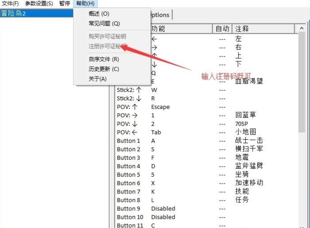This screenshot has width=310, height=228.
Task: Sort by the 功能 column header
Action: tap(181, 29)
